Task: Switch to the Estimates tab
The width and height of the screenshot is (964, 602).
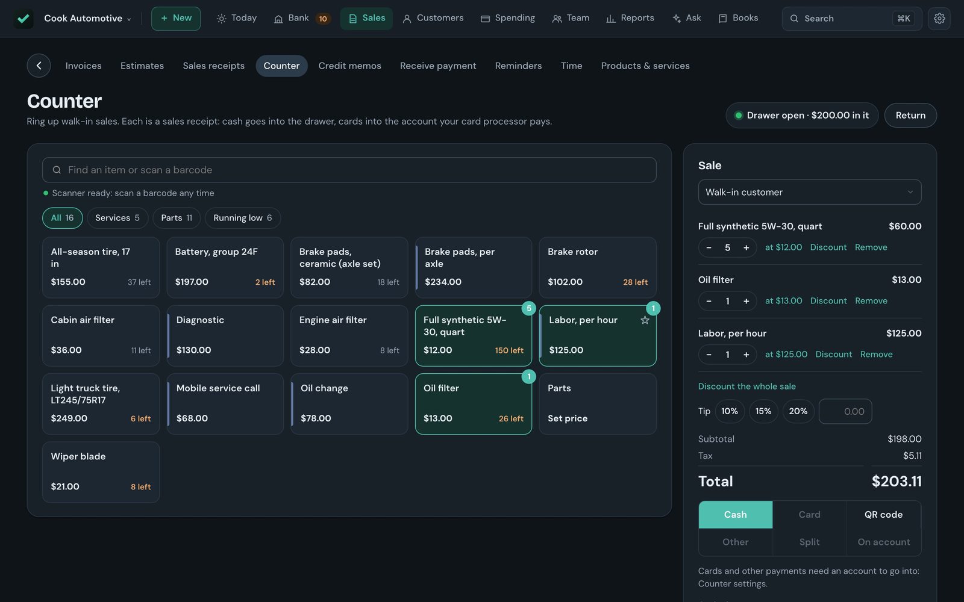Action: (142, 66)
